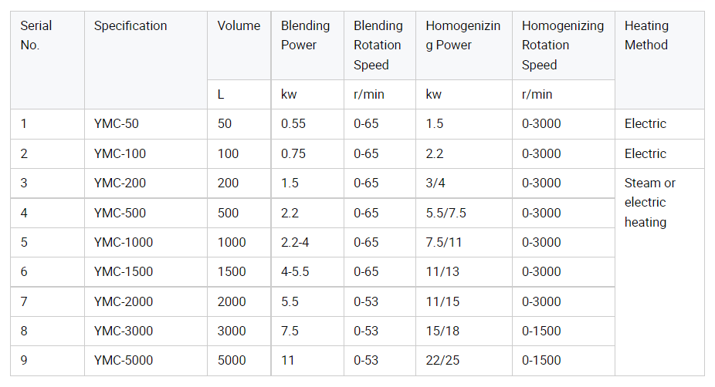Select the 2.2-4 blending power cell

coord(307,242)
